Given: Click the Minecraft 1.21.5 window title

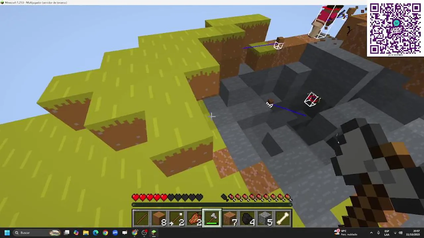Looking at the screenshot, I should tap(36, 2).
